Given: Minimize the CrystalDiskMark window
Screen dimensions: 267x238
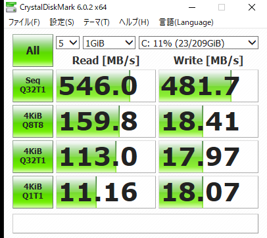Looking at the screenshot, I should click(x=192, y=7).
